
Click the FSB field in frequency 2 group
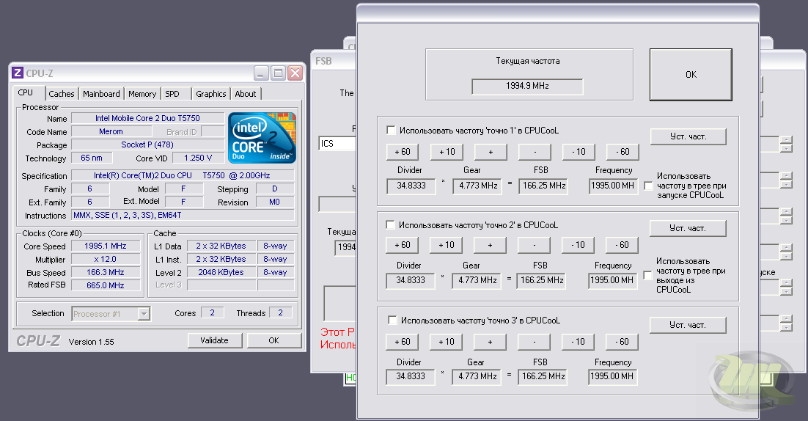(542, 281)
